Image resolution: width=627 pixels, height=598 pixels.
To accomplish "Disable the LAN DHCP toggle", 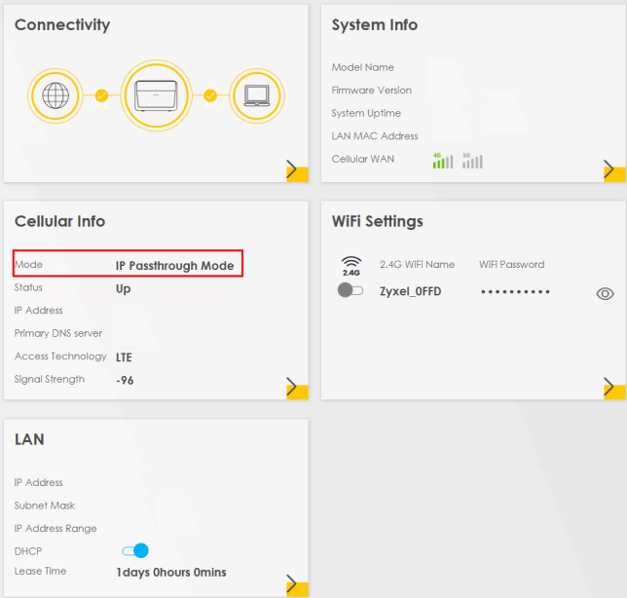I will [x=135, y=550].
